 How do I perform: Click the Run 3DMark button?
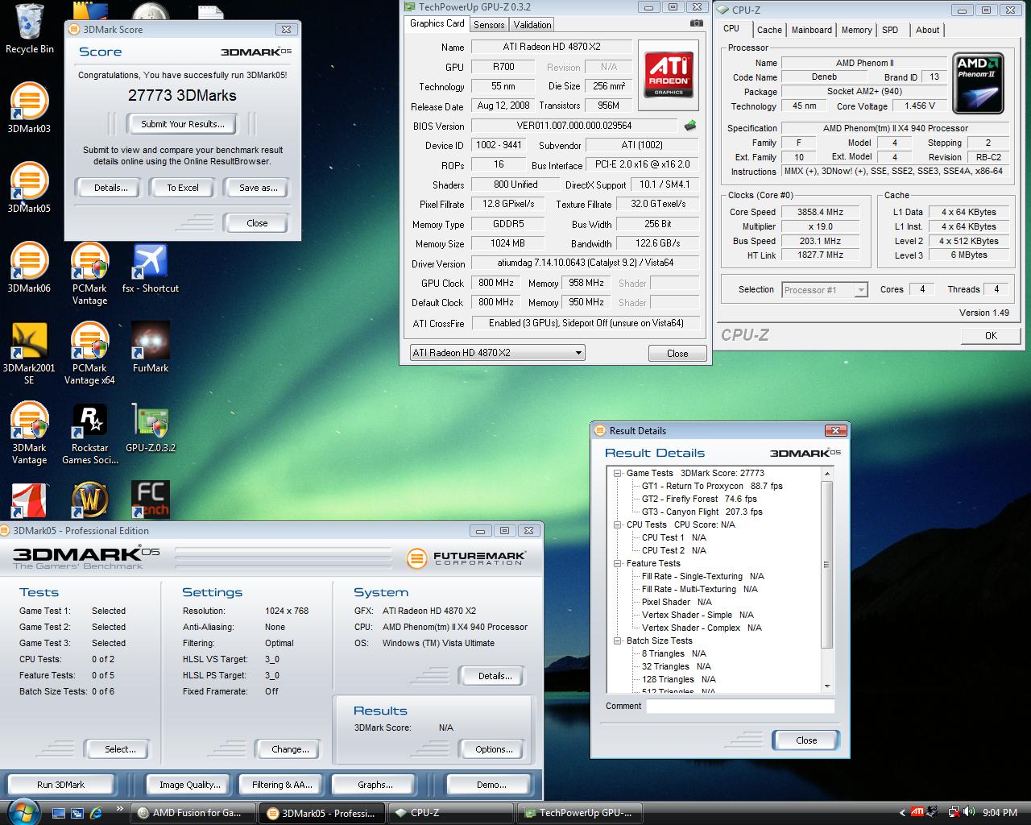click(60, 785)
